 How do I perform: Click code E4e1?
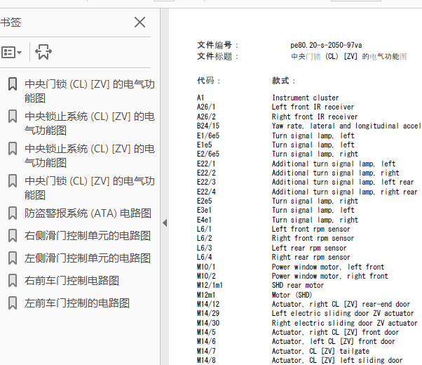point(204,220)
